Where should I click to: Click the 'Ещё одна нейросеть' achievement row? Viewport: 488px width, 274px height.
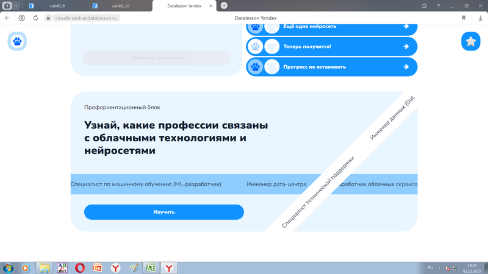click(x=332, y=27)
